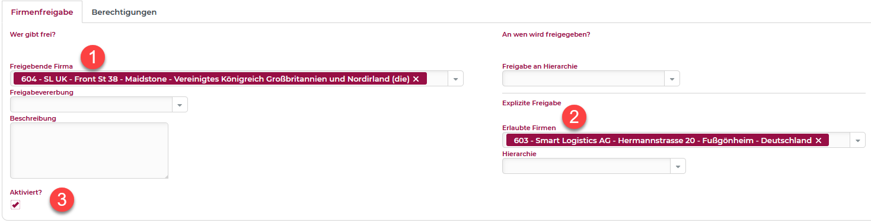Expand the Freigabevererbung dropdown arrow
871x223 pixels.
tap(180, 105)
